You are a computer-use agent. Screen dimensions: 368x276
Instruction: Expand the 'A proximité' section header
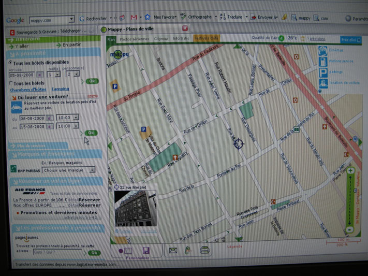pyautogui.click(x=53, y=54)
